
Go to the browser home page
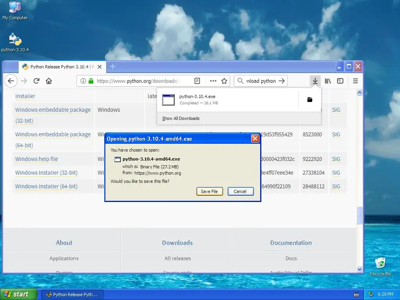[49, 81]
